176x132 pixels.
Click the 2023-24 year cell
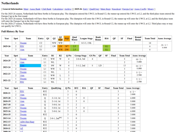(x=7, y=67)
